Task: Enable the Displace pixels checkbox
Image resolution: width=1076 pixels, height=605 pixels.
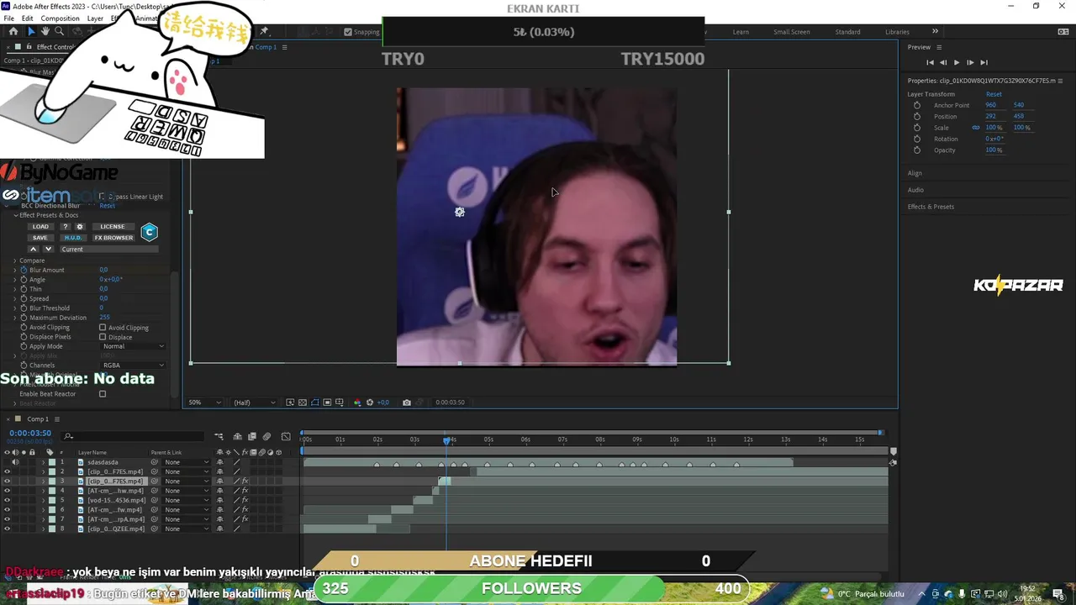Action: coord(103,337)
